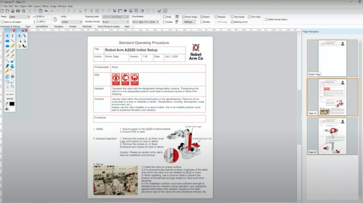Select the Text tool in toolbox
This screenshot has width=363, height=203.
pyautogui.click(x=12, y=36)
